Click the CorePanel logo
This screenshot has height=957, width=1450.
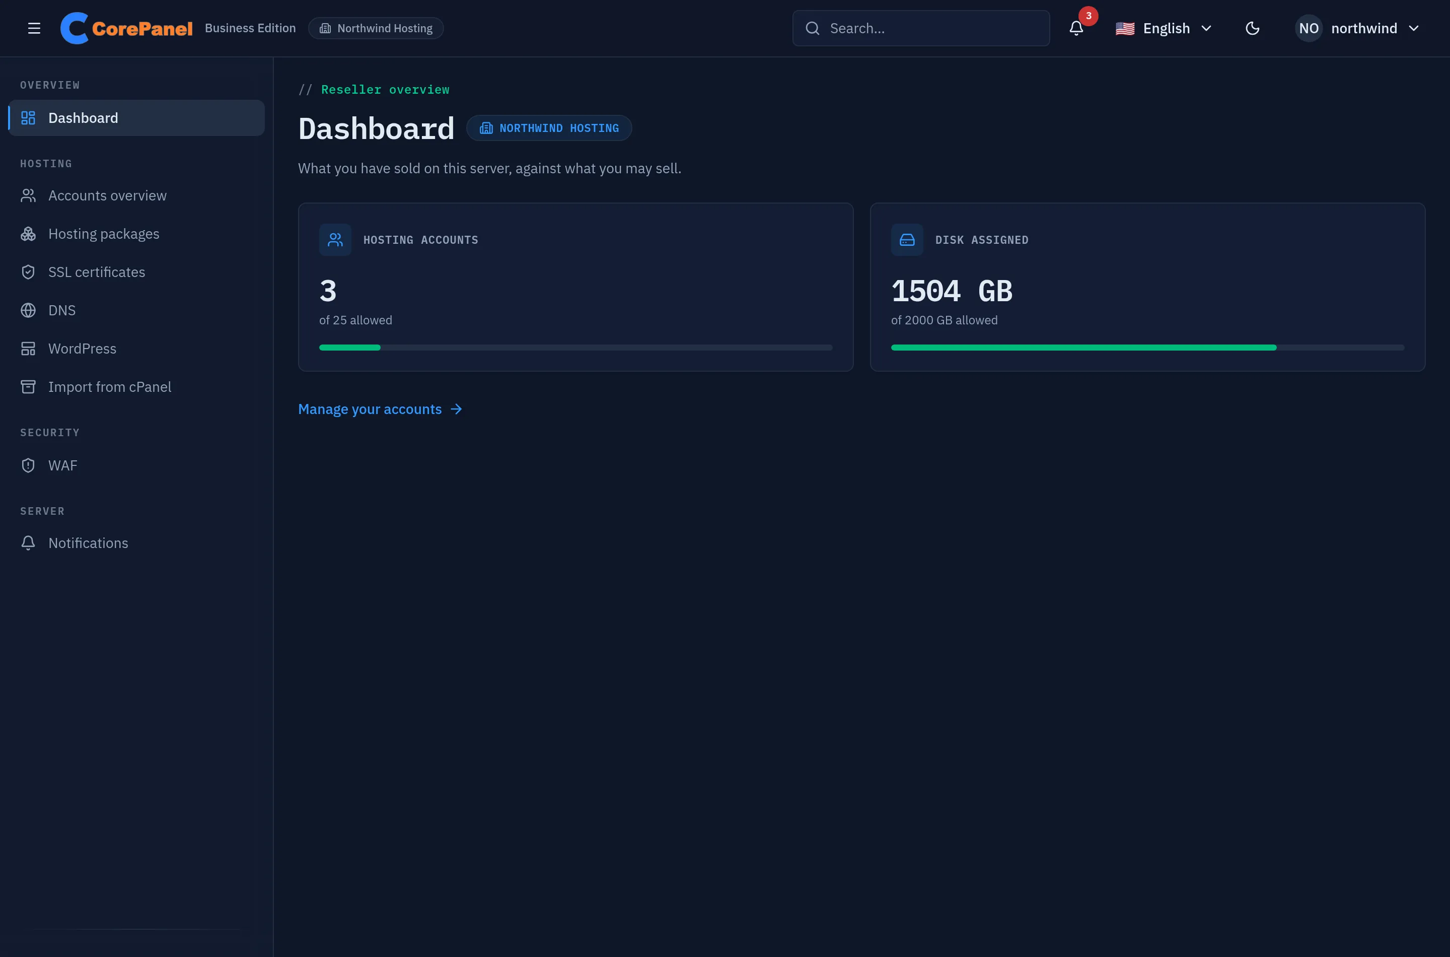(126, 28)
